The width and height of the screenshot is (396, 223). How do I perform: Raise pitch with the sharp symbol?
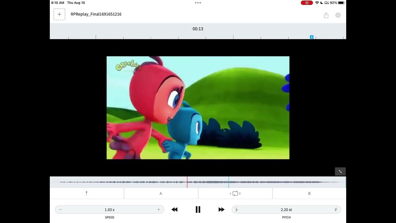coord(336,210)
